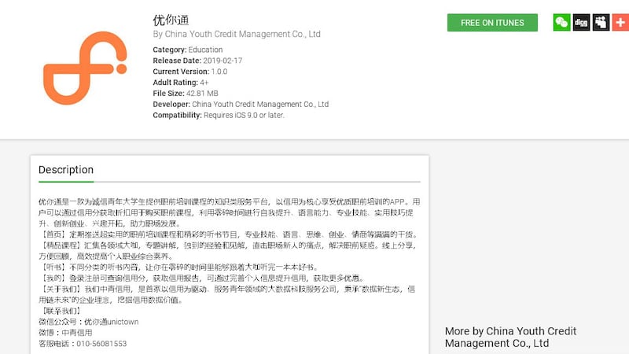
Task: Click the current version 1.0.0 value
Action: (x=219, y=72)
